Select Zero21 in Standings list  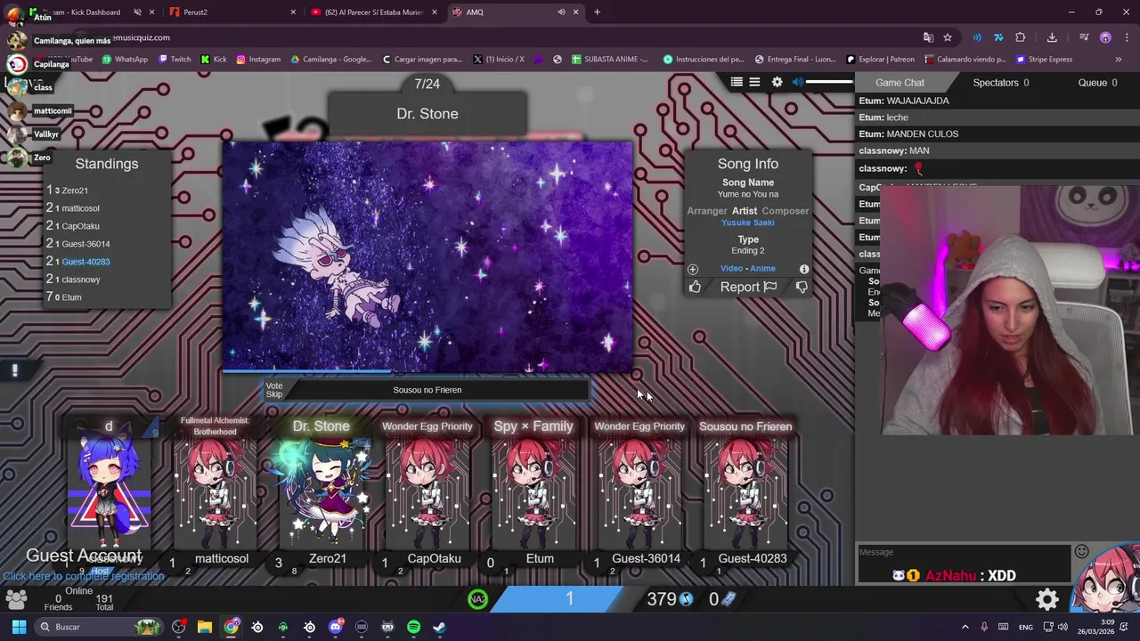click(x=75, y=191)
